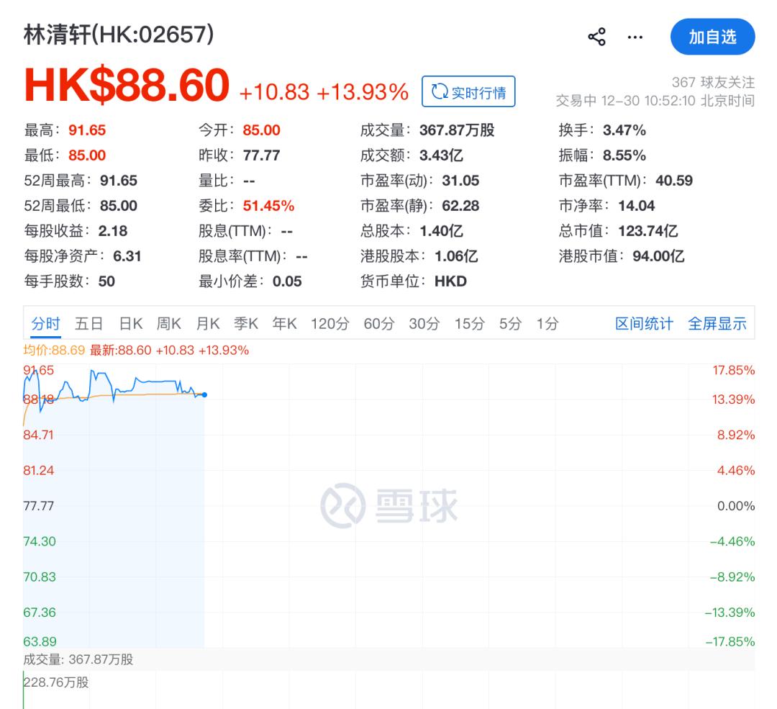Show the 120分 chart

tap(330, 323)
